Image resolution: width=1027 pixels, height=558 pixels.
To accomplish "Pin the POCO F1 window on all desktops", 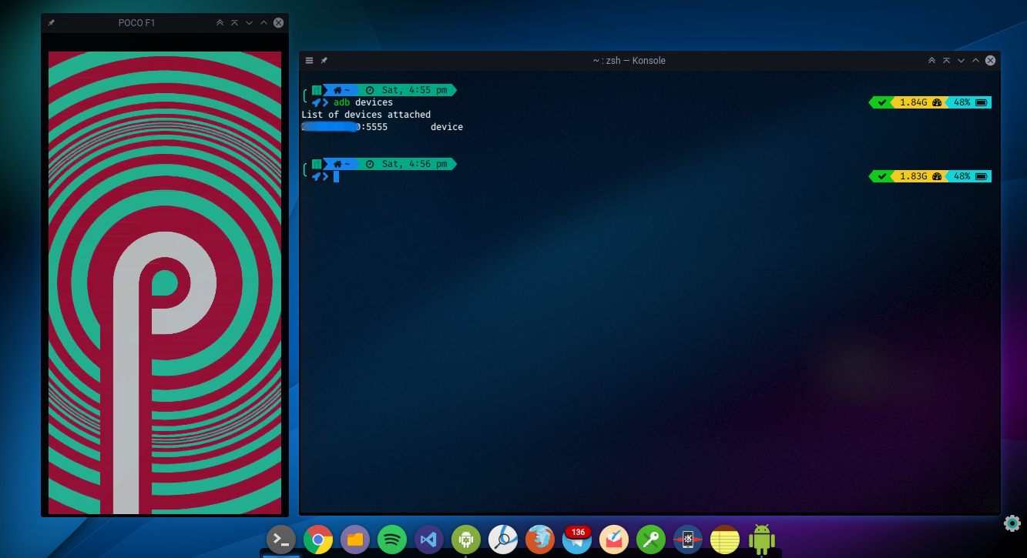I will (x=51, y=23).
